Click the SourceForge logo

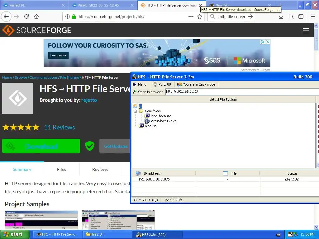pyautogui.click(x=37, y=30)
